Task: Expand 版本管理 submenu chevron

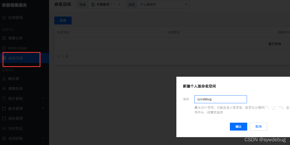Action: click(x=43, y=108)
